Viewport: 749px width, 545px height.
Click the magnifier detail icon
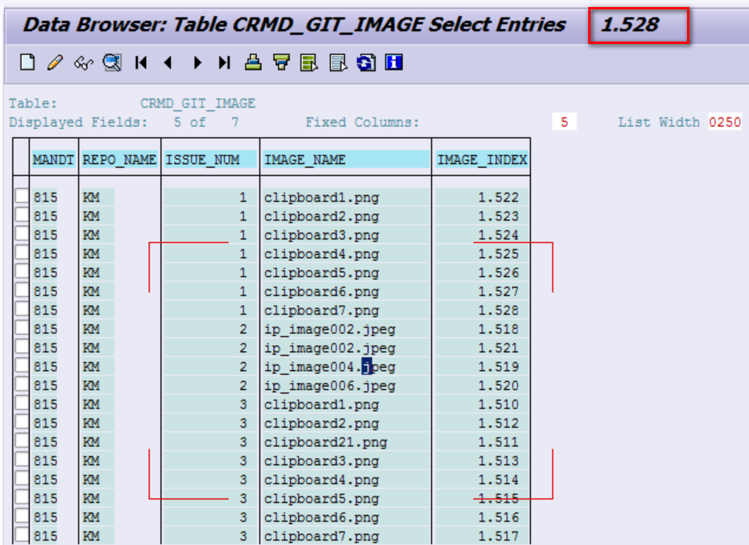[112, 63]
